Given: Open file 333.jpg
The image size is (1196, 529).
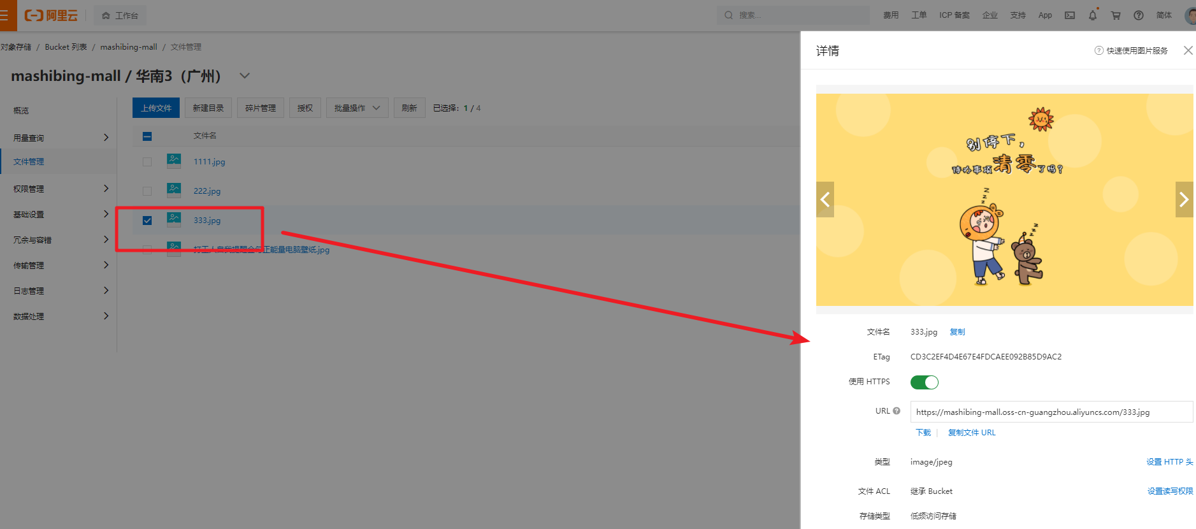Looking at the screenshot, I should pyautogui.click(x=207, y=221).
